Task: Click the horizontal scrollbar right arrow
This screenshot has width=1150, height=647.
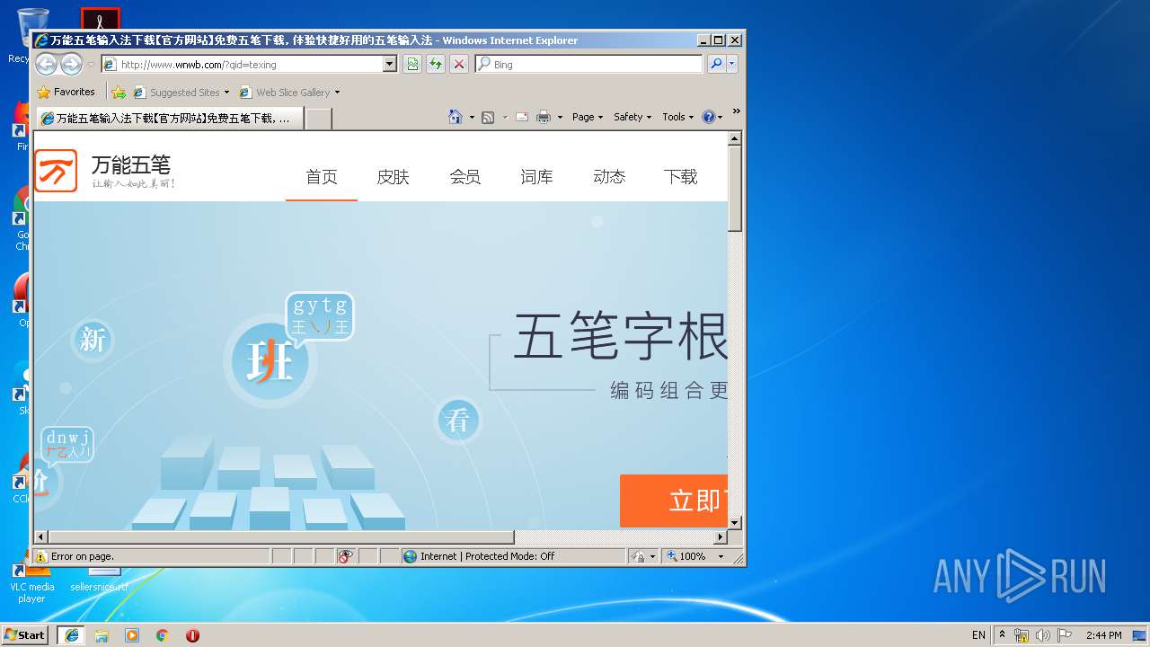Action: (720, 537)
